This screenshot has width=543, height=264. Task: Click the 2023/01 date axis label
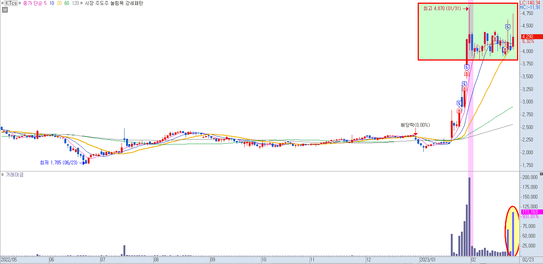tap(428, 259)
